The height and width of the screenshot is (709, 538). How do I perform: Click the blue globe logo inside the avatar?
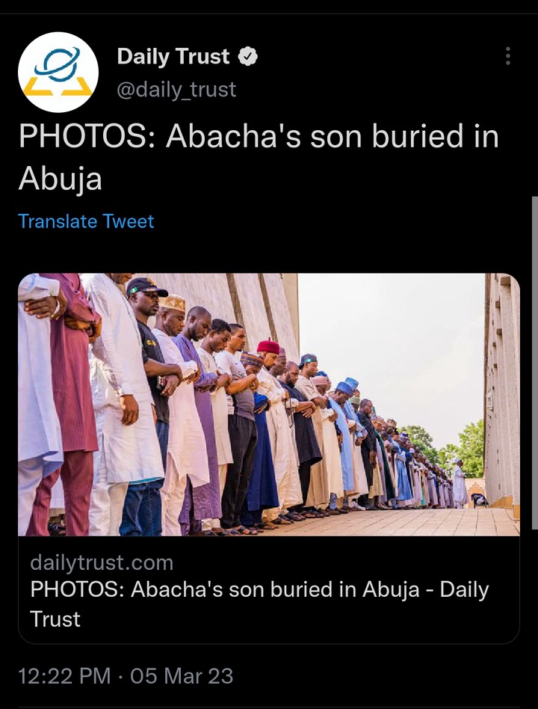(x=58, y=64)
